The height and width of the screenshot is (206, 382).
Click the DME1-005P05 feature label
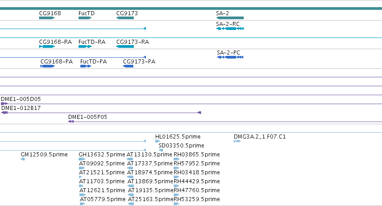pyautogui.click(x=88, y=117)
